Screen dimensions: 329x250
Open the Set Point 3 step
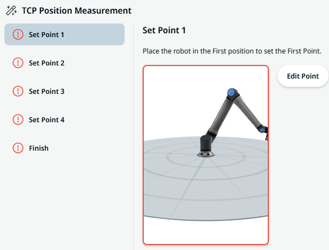tap(46, 91)
